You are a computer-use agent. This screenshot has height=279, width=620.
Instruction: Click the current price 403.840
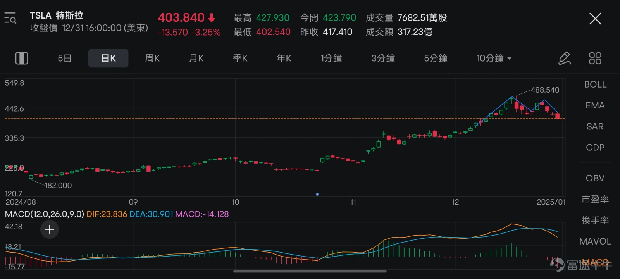point(181,17)
